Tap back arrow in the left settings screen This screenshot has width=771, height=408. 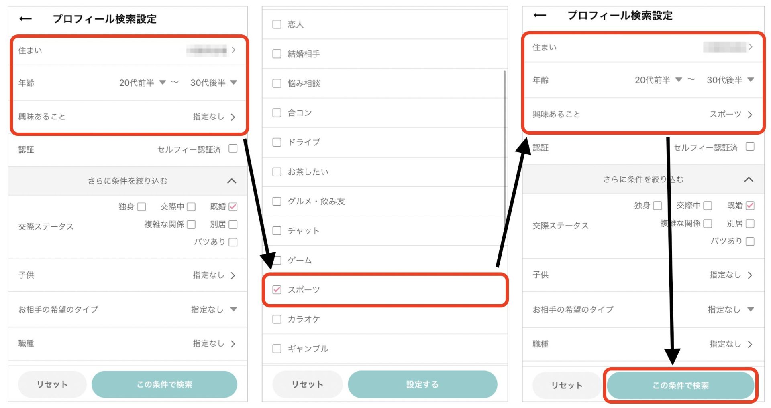click(26, 19)
